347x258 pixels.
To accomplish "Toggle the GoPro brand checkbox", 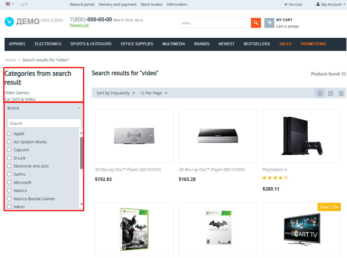I will click(9, 174).
